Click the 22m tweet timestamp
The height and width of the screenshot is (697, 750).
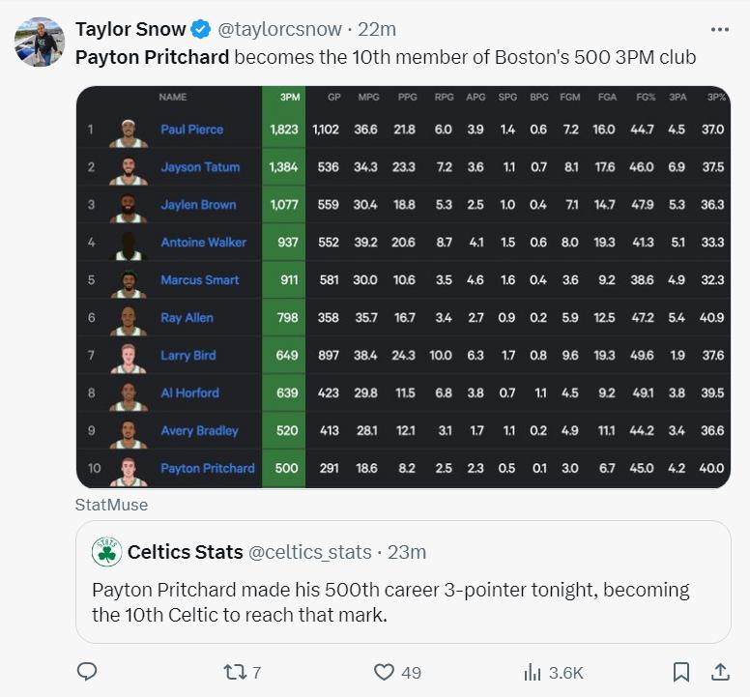pyautogui.click(x=377, y=30)
